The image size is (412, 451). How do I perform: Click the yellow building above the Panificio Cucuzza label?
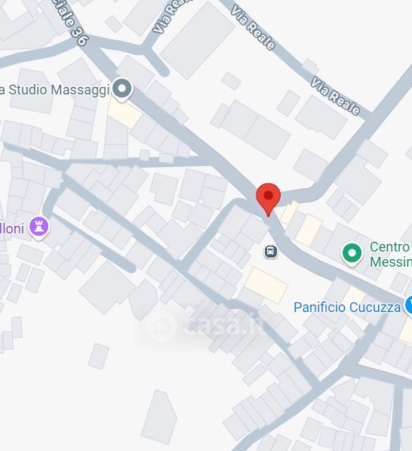354,295
